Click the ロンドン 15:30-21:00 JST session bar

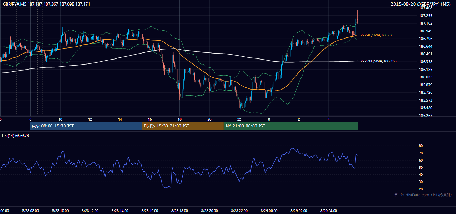[x=183, y=126]
